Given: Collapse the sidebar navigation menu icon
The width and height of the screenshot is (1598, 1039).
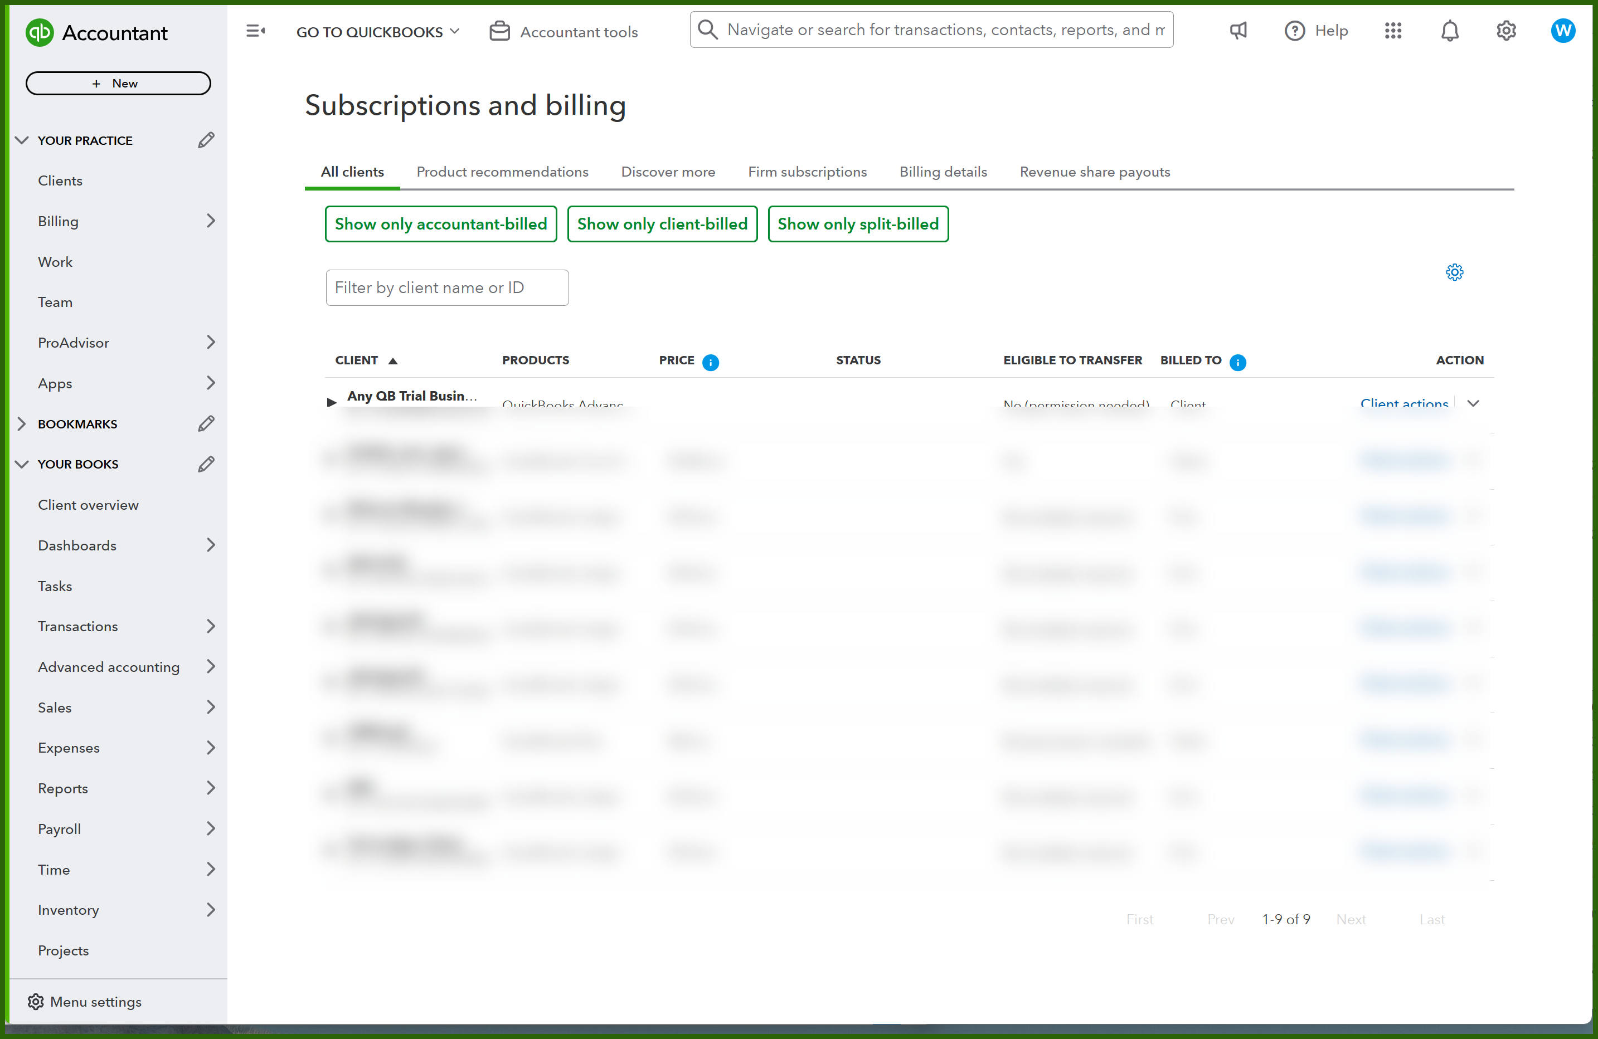Looking at the screenshot, I should pyautogui.click(x=255, y=31).
